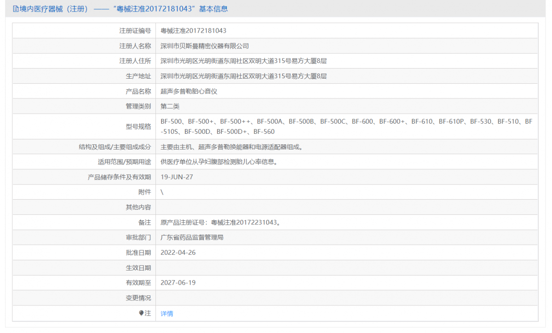This screenshot has height=333, width=552.
Task: Click the 产品名称 label cell
Action: coord(84,92)
